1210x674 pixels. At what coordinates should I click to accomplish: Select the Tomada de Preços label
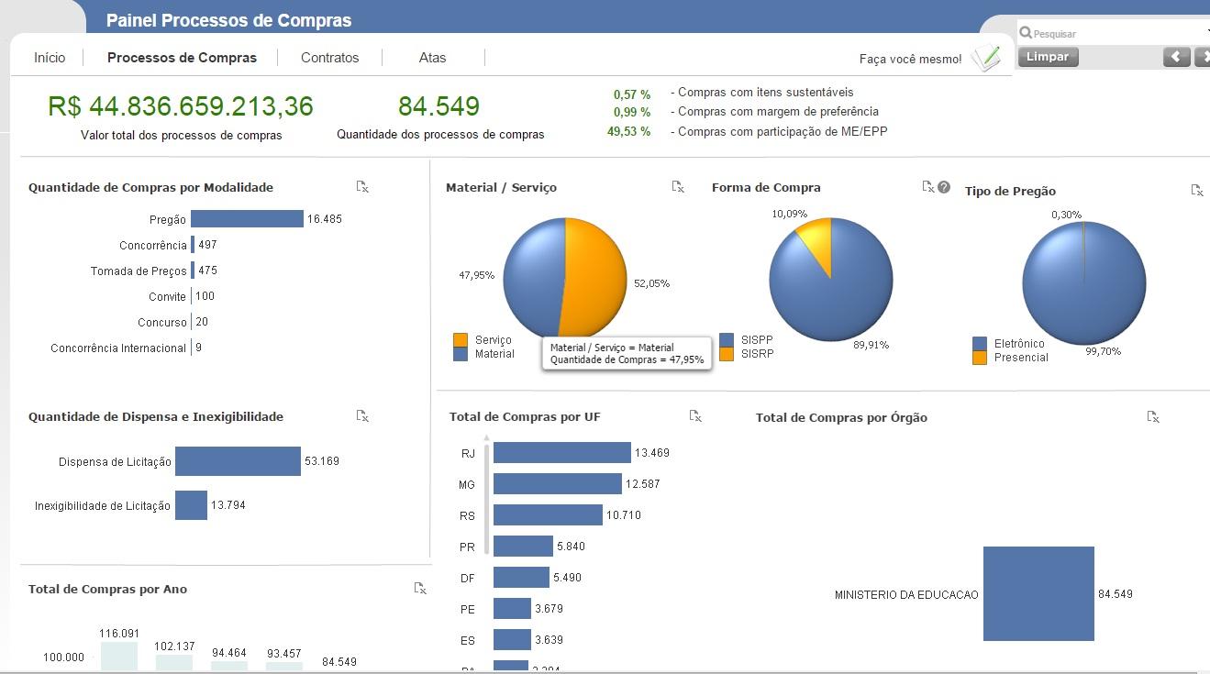[x=139, y=271]
